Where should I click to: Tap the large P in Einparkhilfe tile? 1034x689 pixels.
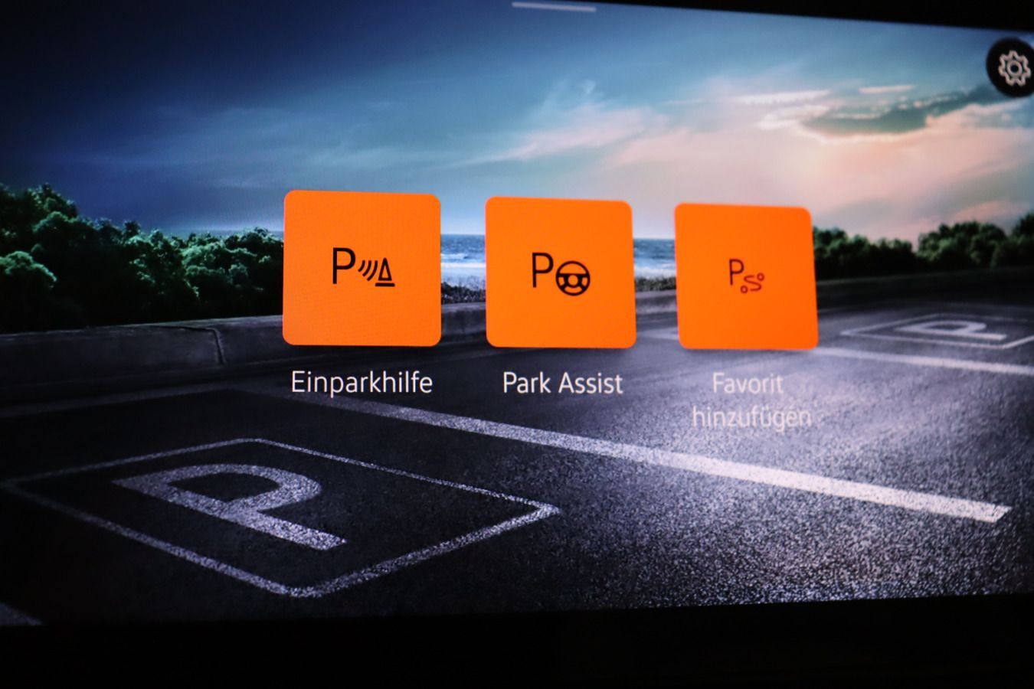[x=343, y=266]
